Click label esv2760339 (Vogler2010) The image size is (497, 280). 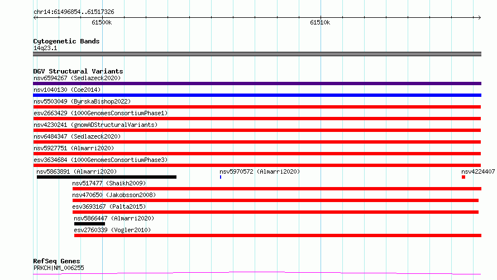click(112, 230)
